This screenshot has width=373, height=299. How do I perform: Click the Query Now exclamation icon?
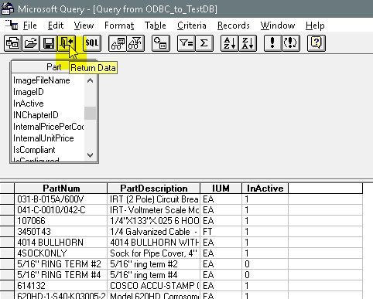pos(273,43)
